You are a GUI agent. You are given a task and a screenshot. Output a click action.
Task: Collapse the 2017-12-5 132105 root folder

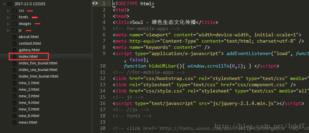[x=5, y=4]
